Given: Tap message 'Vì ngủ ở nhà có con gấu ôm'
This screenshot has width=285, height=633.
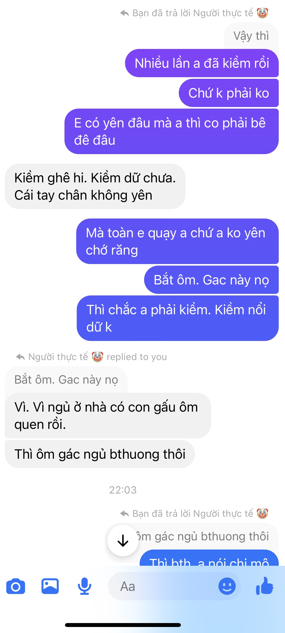Looking at the screenshot, I should click(108, 416).
